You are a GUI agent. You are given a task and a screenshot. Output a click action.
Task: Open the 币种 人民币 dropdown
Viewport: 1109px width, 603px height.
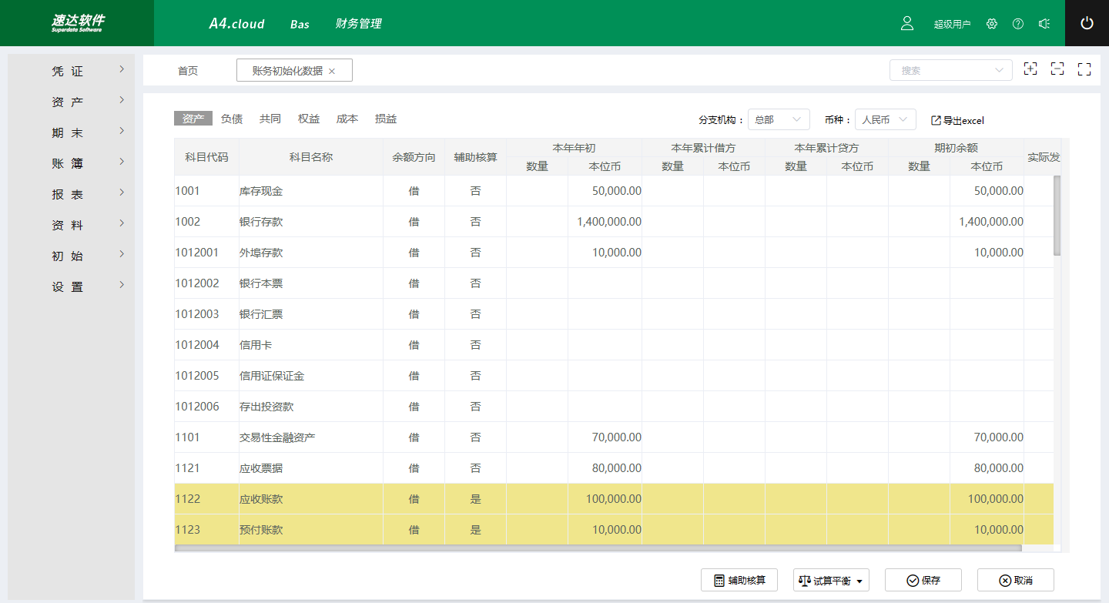885,120
